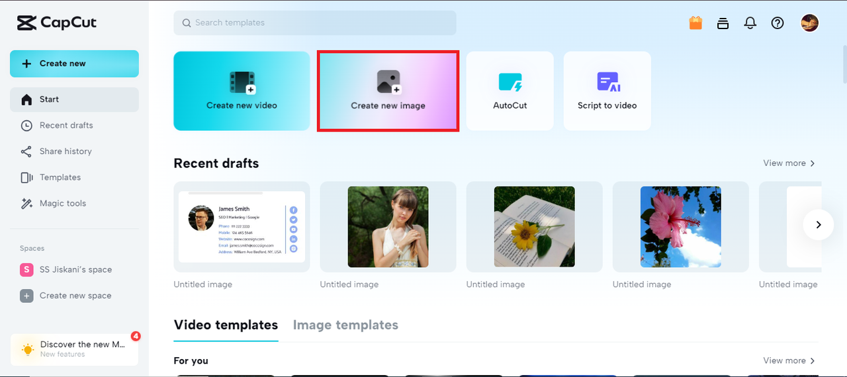Viewport: 847px width, 377px height.
Task: Click the next arrow in Recent drafts
Action: pyautogui.click(x=819, y=225)
